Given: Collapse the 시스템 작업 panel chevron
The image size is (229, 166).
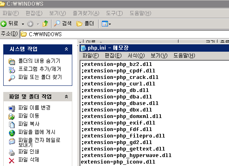Looking at the screenshot, I should click(x=67, y=49).
